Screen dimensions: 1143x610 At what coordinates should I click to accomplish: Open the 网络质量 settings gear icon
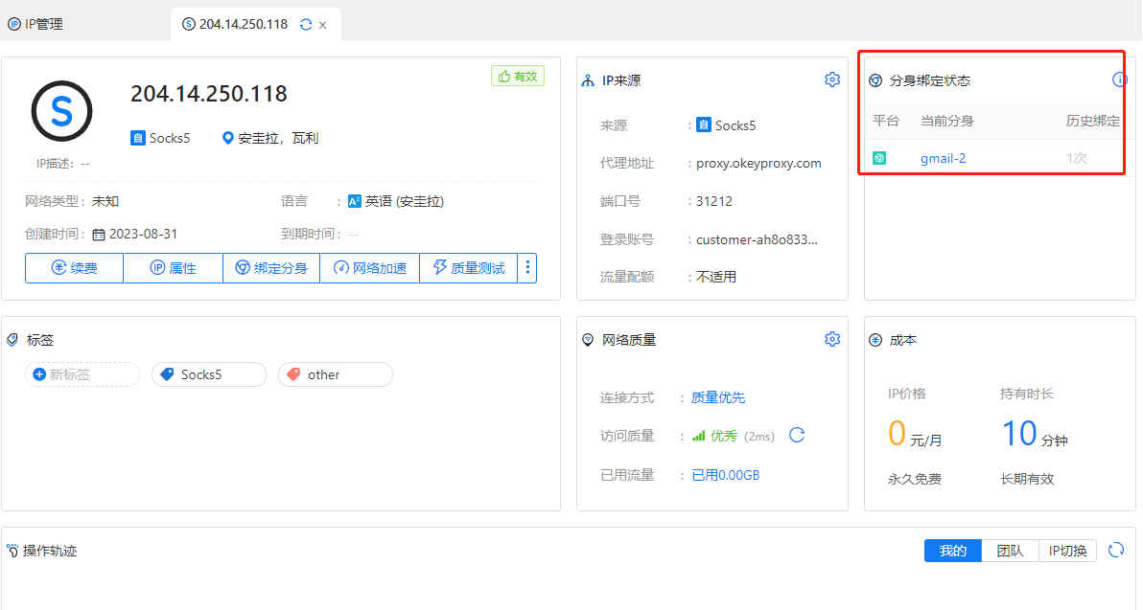[831, 339]
